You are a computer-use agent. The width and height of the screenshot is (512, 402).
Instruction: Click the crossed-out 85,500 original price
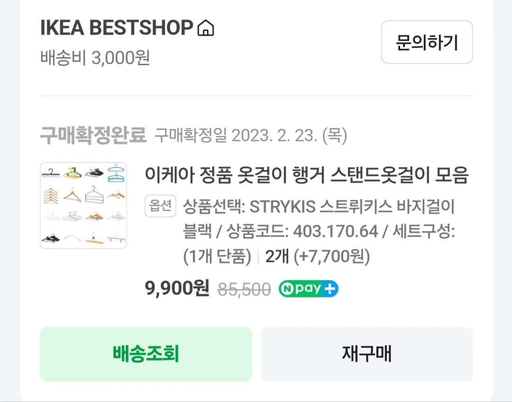click(x=244, y=289)
